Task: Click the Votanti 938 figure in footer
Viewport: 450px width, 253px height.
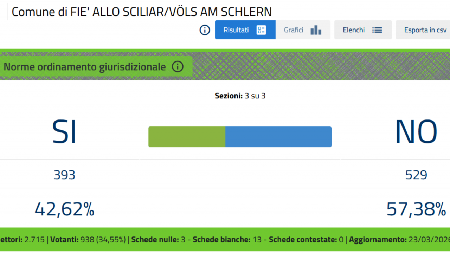Action: pos(88,240)
